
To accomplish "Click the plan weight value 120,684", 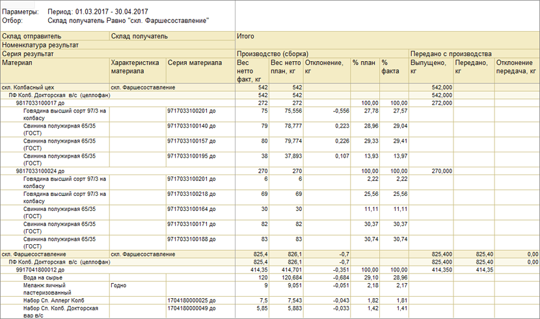I will (291, 278).
